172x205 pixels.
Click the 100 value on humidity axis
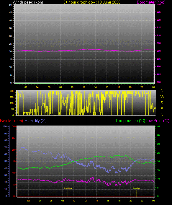coord(5,126)
